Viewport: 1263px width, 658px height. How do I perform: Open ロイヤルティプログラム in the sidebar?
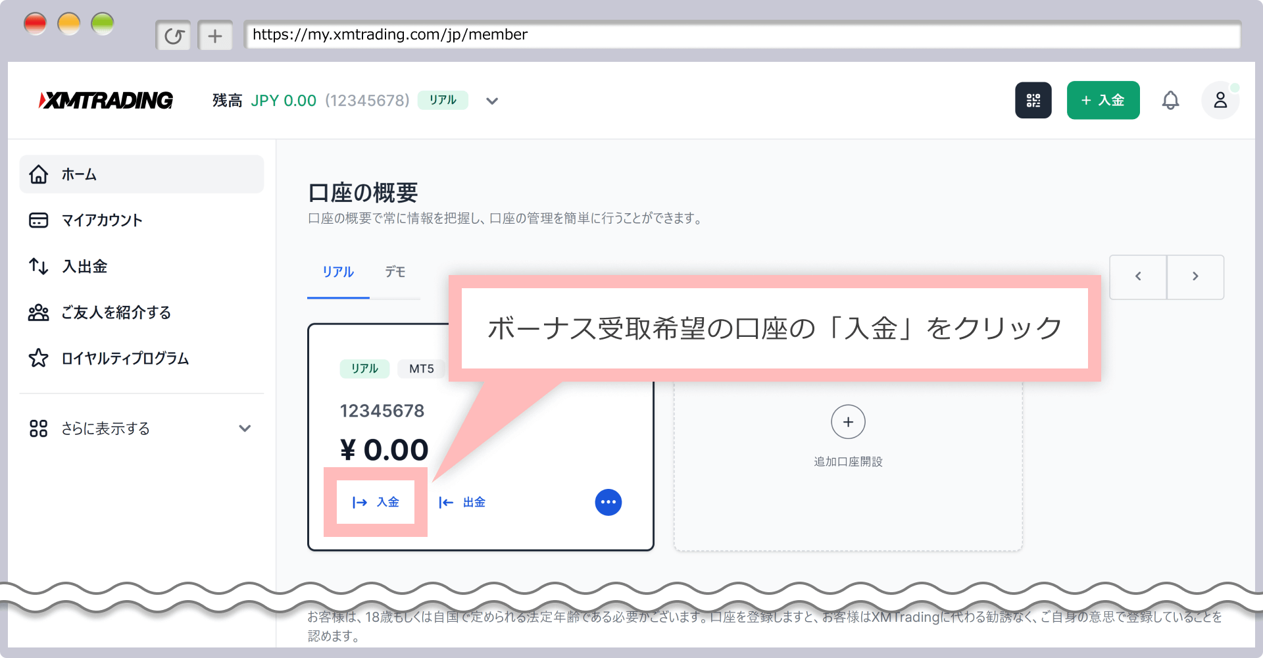coord(141,359)
